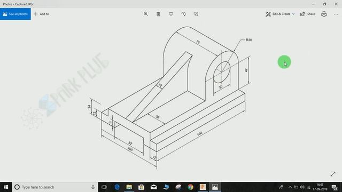This screenshot has width=342, height=192.
Task: Show hidden system tray icons chevron
Action: (290, 187)
